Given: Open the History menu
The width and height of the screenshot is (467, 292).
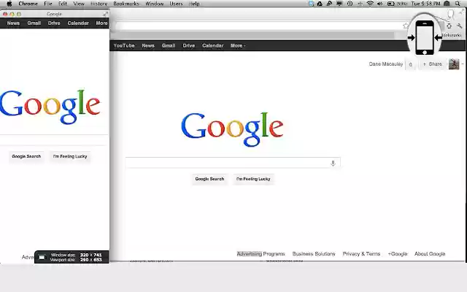Looking at the screenshot, I should (x=99, y=4).
